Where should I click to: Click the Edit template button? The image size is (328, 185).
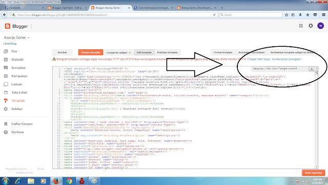click(x=144, y=52)
